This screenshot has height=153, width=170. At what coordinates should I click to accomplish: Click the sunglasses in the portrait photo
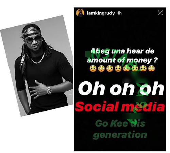pos(33,39)
